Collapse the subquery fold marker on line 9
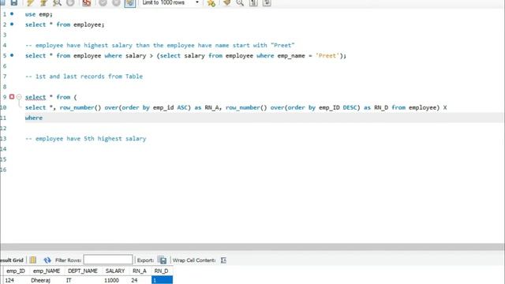This screenshot has height=284, width=505. tap(19, 96)
